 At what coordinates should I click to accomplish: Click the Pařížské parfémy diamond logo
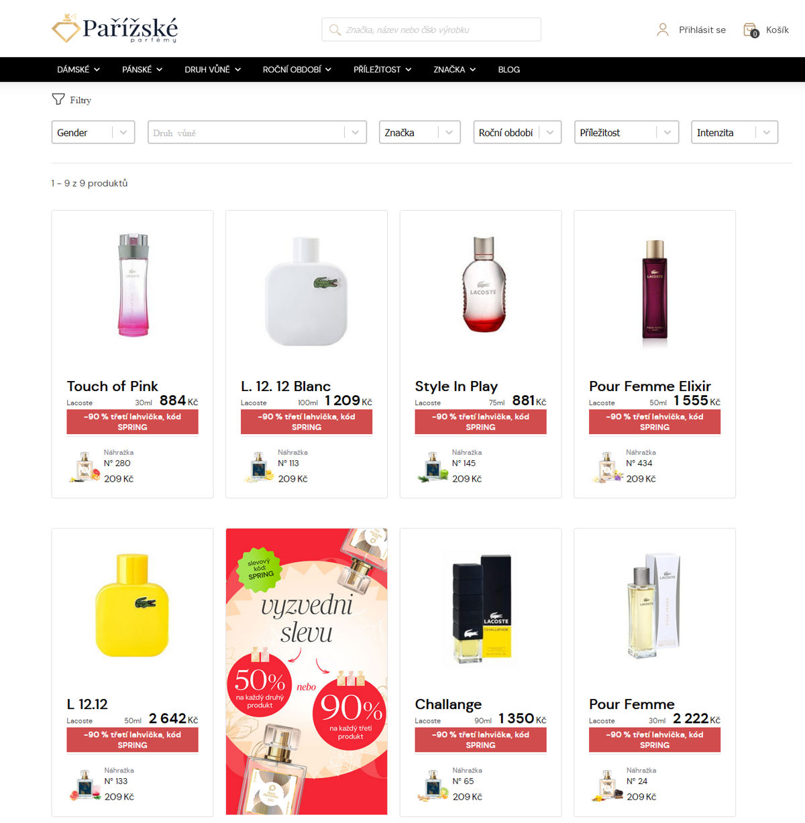point(66,29)
